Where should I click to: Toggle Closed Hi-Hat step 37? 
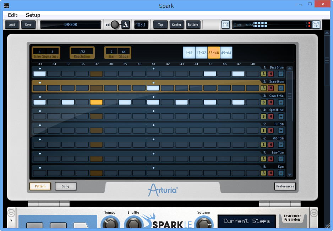coord(97,102)
